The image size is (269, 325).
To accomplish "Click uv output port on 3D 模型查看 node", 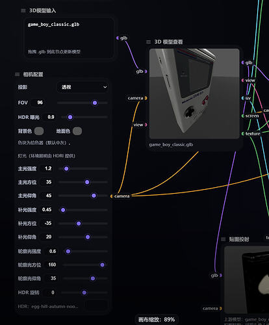I will pos(242,98).
